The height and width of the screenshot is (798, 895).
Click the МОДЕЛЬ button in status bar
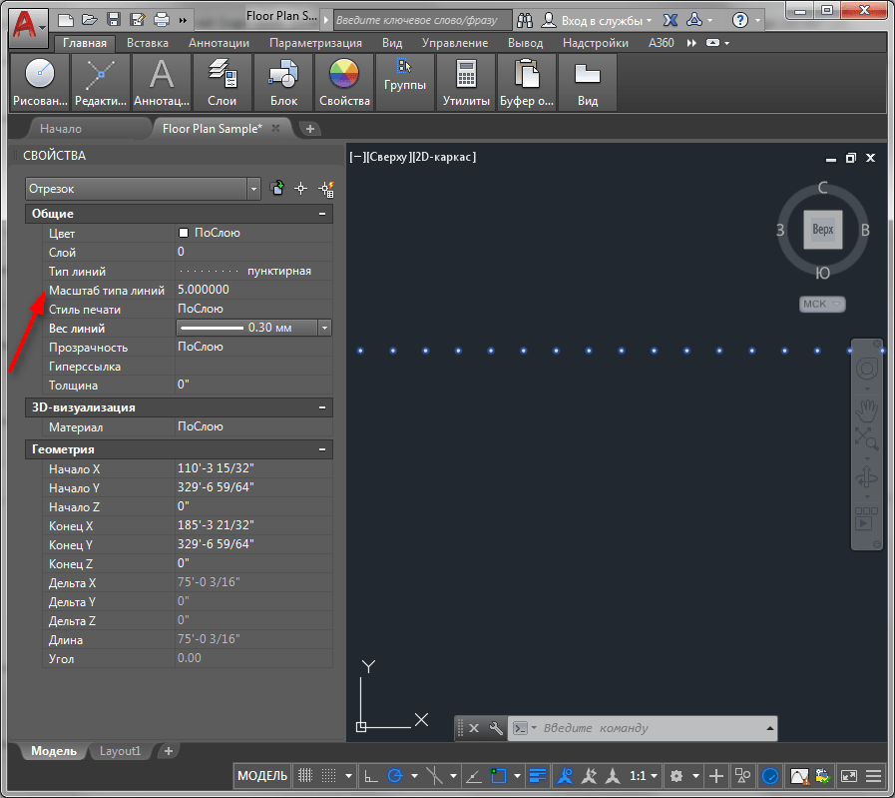tap(262, 776)
